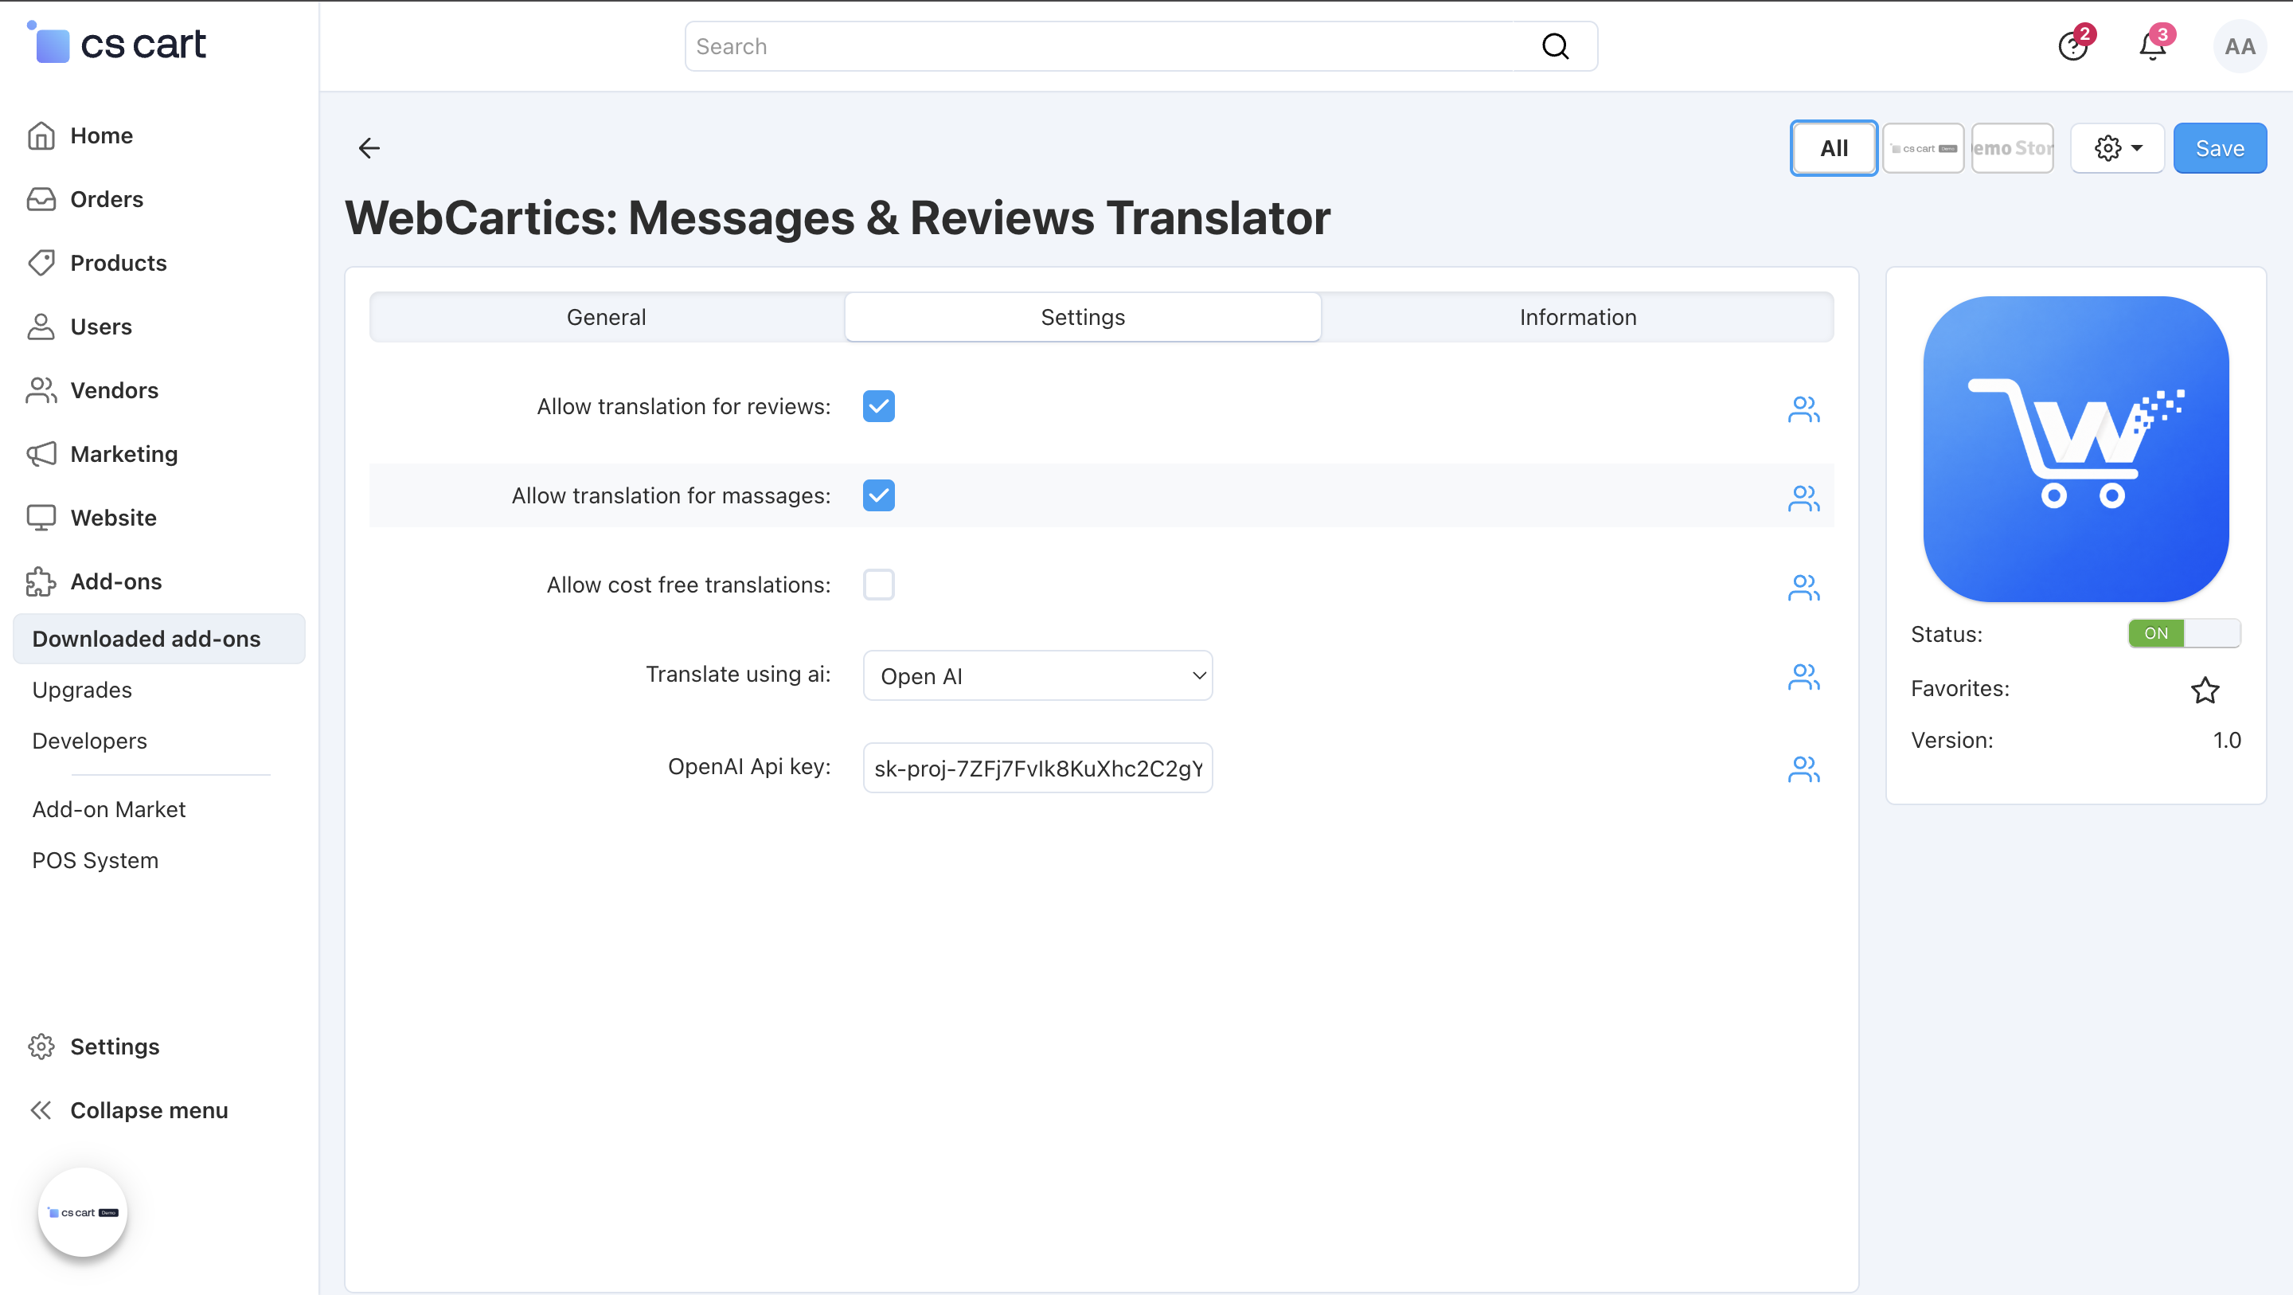Click the search magnifier icon
Viewport: 2293px width, 1295px height.
(1555, 46)
